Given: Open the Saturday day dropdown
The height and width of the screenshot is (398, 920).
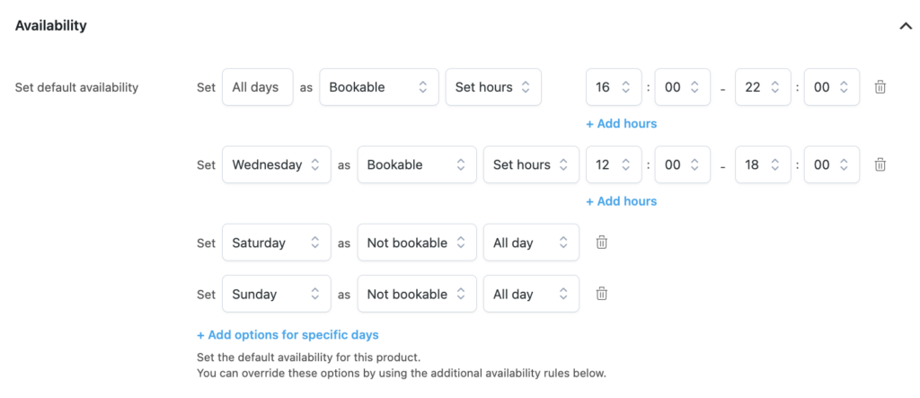Looking at the screenshot, I should 277,243.
